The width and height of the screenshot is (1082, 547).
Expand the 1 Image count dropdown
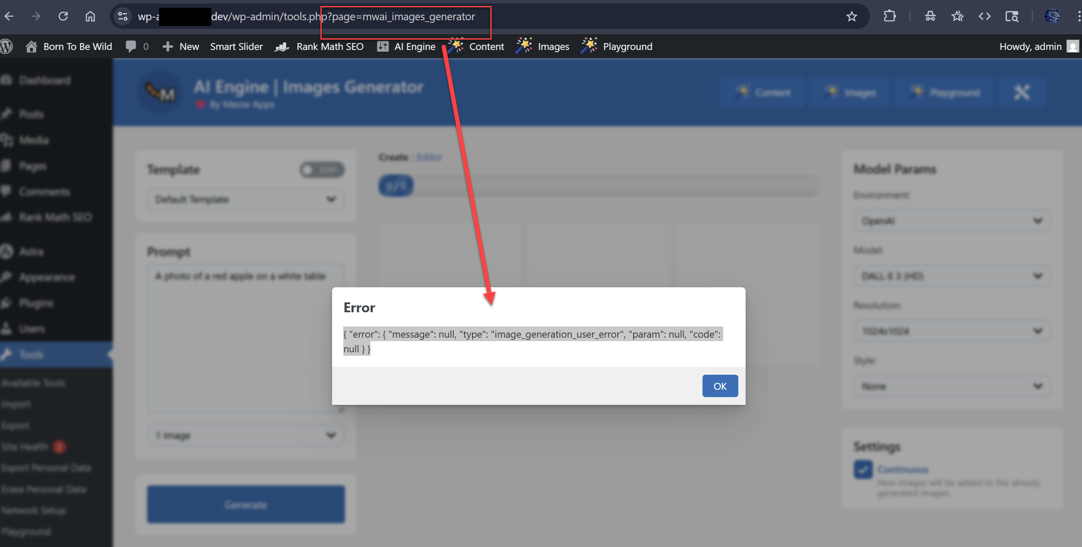246,435
